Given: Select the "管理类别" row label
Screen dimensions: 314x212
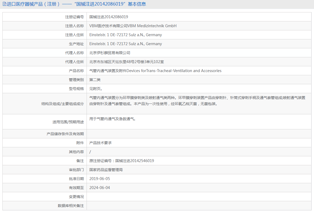Looking at the screenshot, I should coord(76,80).
